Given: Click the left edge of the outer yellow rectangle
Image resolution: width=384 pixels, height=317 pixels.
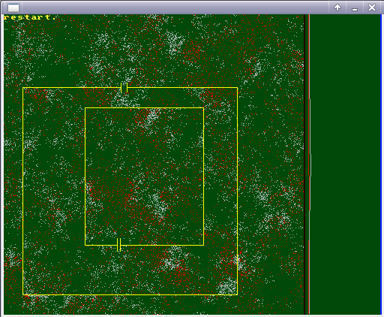Looking at the screenshot, I should tap(22, 191).
